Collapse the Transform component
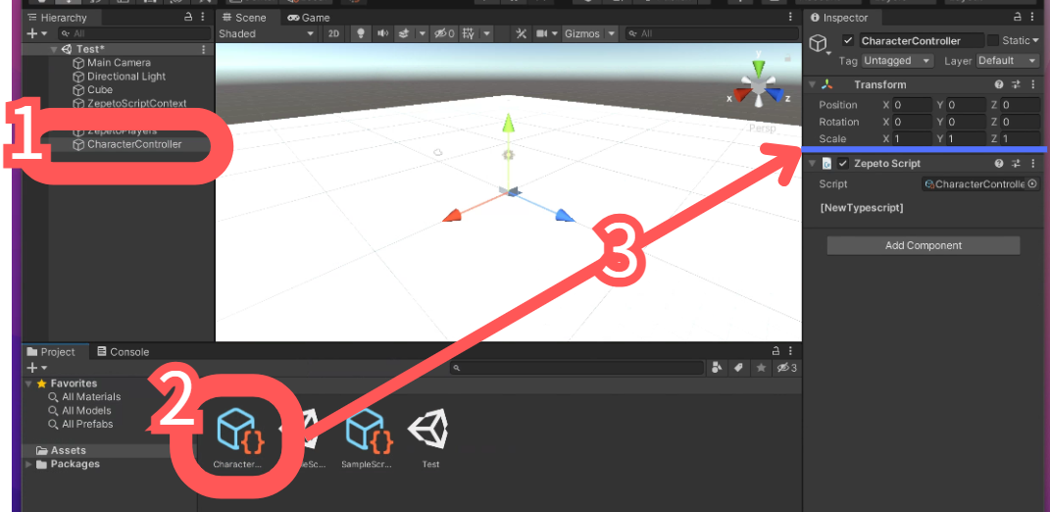The width and height of the screenshot is (1050, 512). tap(813, 84)
